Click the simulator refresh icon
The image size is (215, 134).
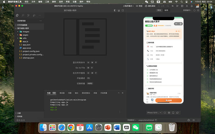pyautogui.click(x=165, y=113)
